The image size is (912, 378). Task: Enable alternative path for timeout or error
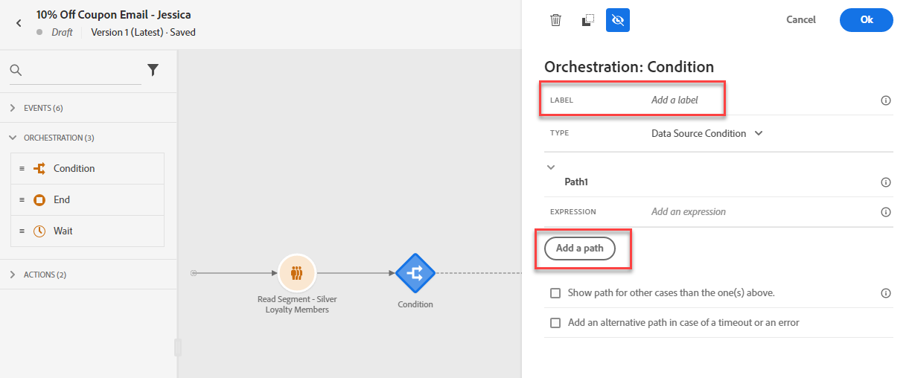click(555, 323)
